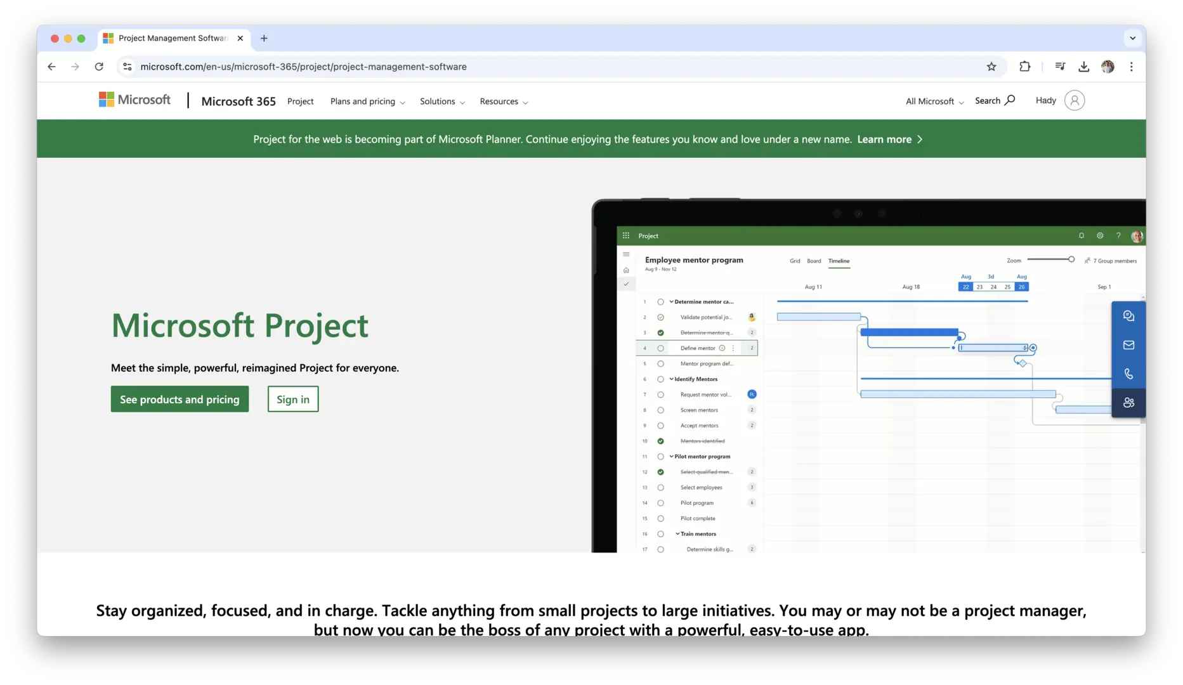Click the Chrome profile avatar
Image resolution: width=1183 pixels, height=685 pixels.
(1108, 67)
